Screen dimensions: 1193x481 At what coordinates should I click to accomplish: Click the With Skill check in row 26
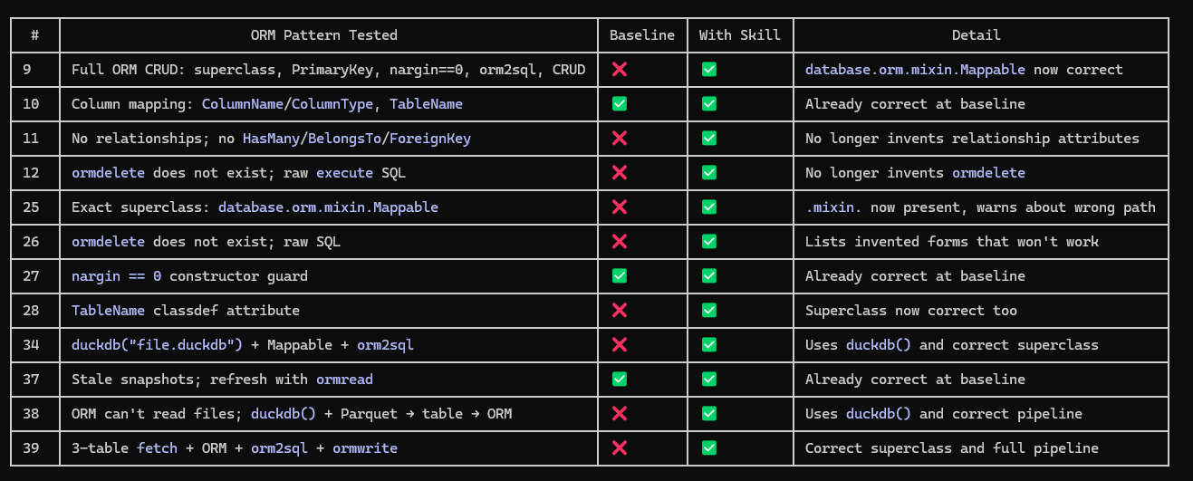[x=709, y=241]
